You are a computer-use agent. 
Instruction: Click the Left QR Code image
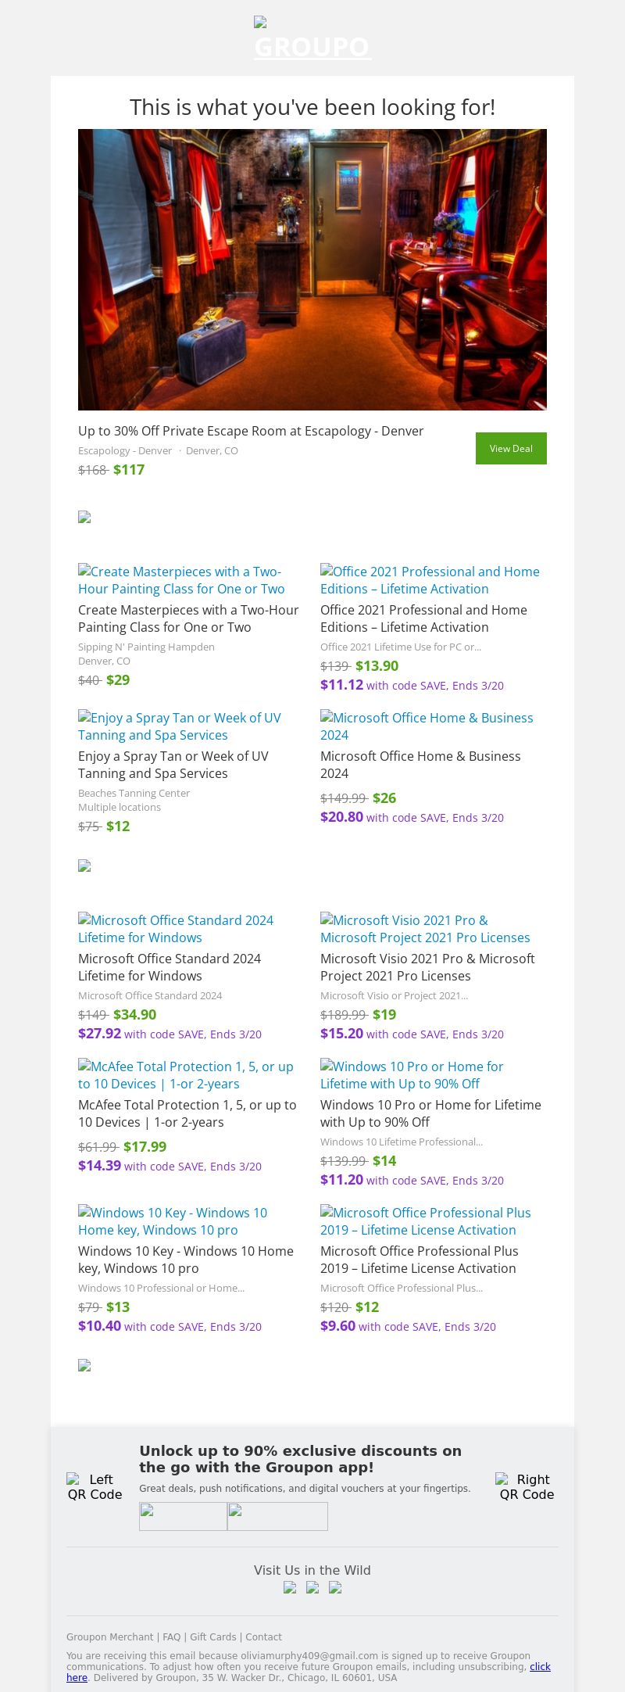95,1486
